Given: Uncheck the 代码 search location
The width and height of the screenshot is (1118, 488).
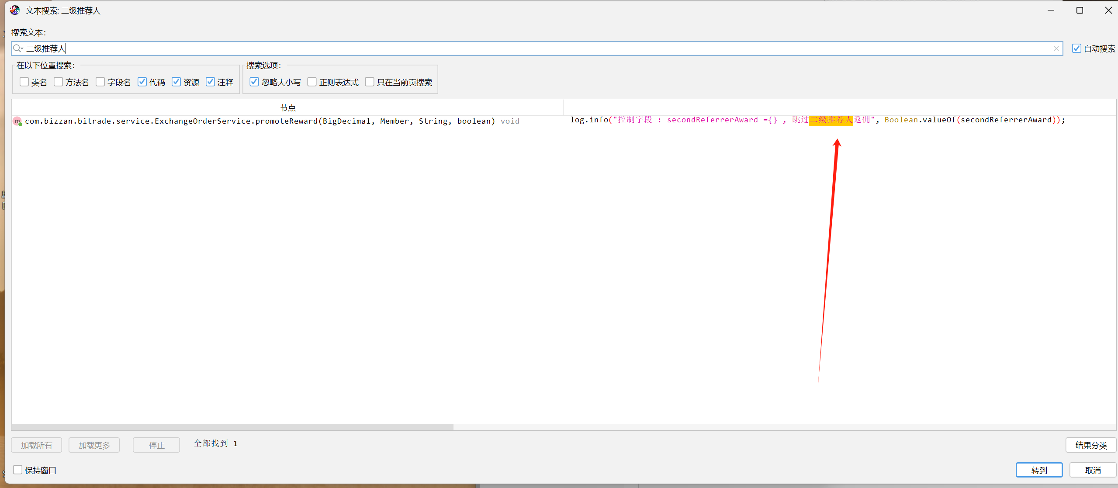Looking at the screenshot, I should pos(142,82).
